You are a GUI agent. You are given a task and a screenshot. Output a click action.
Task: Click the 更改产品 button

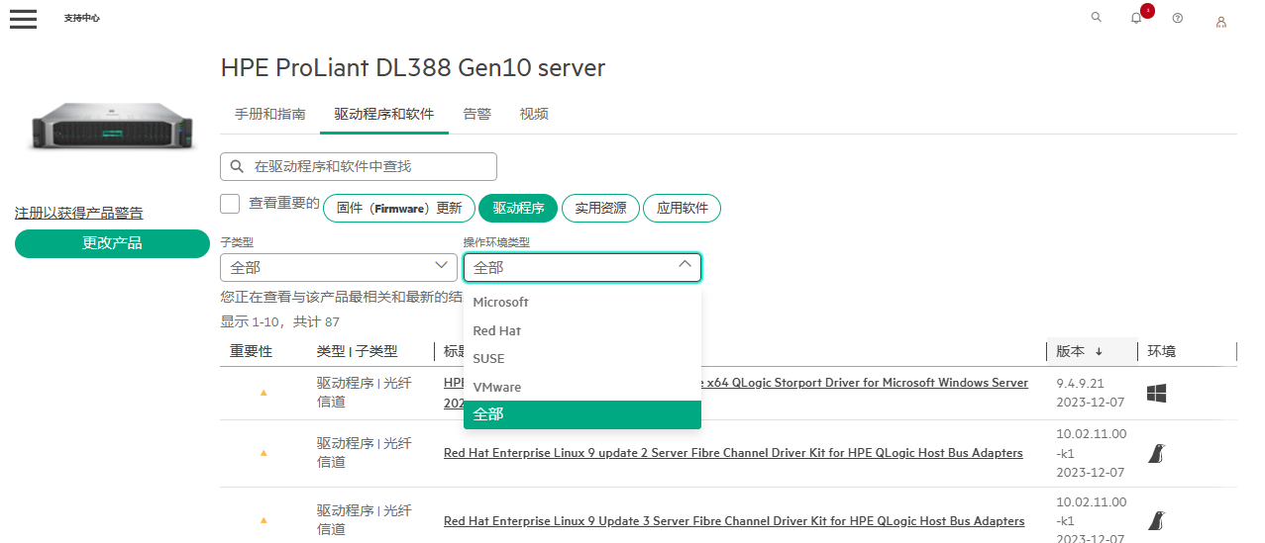click(x=112, y=243)
